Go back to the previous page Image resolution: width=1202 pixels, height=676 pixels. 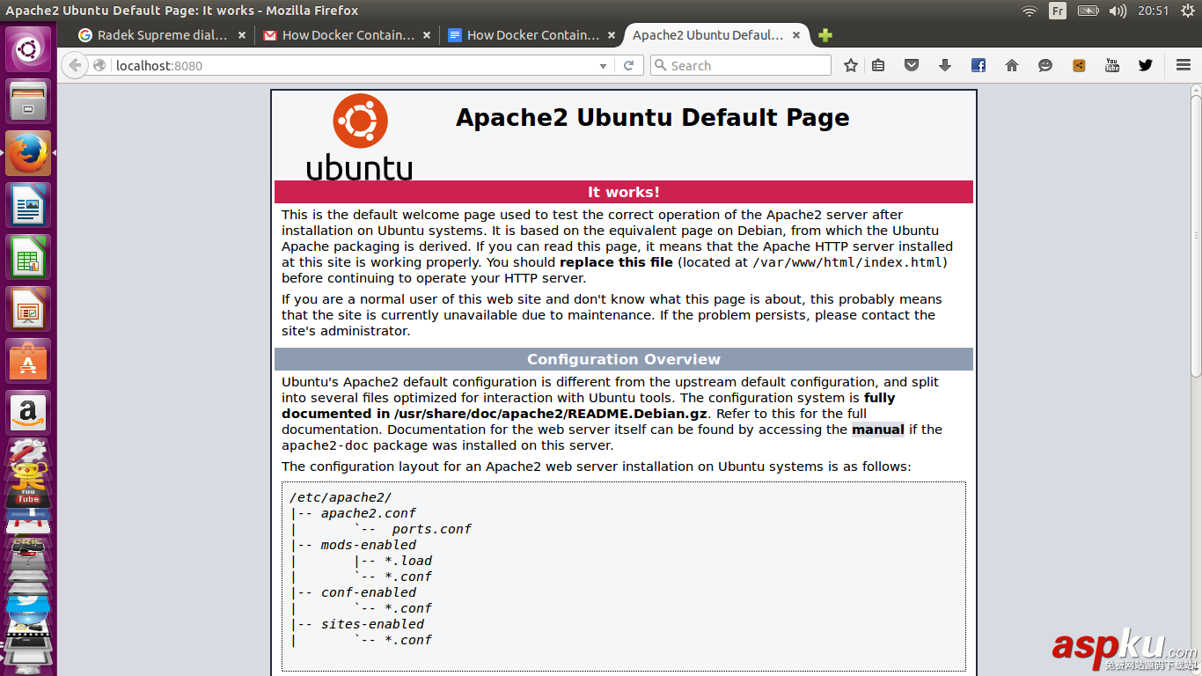[x=75, y=65]
